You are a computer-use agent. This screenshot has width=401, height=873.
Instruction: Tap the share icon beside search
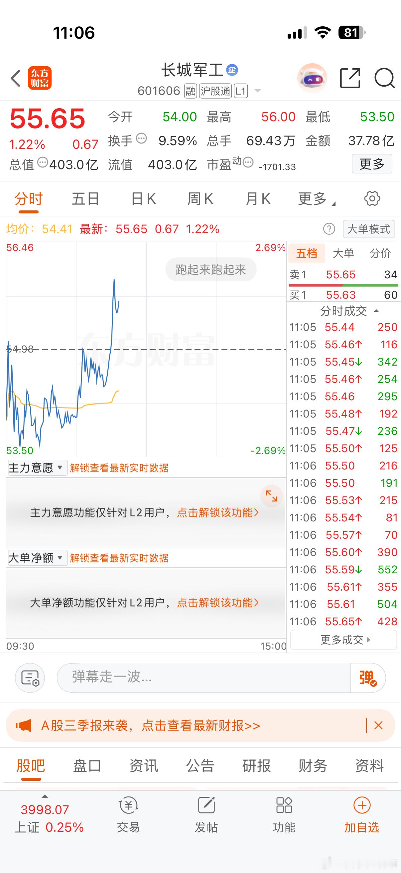pyautogui.click(x=350, y=78)
